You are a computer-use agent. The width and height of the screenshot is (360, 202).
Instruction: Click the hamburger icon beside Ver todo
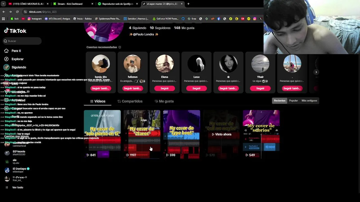coord(7,187)
